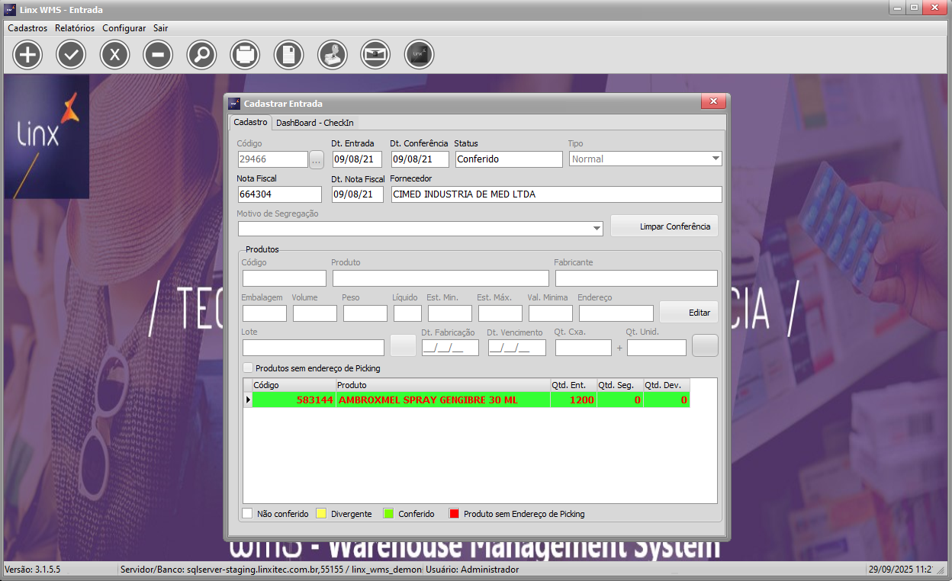This screenshot has width=952, height=581.
Task: Open Relatórios menu
Action: coord(75,28)
